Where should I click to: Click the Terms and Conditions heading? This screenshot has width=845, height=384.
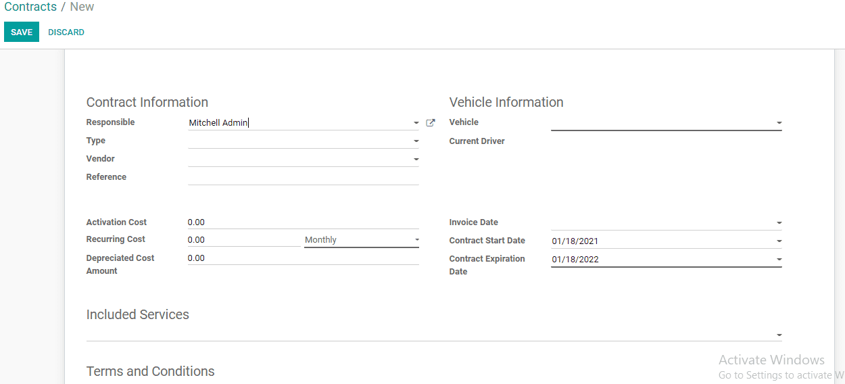point(151,371)
